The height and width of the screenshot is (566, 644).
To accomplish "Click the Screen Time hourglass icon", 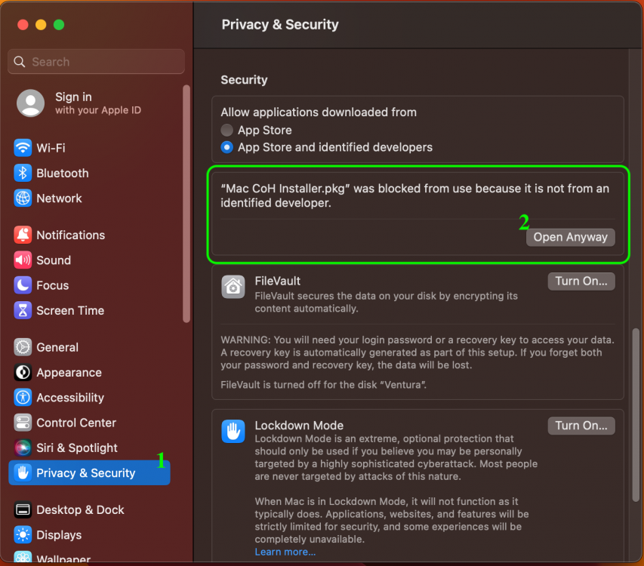I will coord(23,310).
